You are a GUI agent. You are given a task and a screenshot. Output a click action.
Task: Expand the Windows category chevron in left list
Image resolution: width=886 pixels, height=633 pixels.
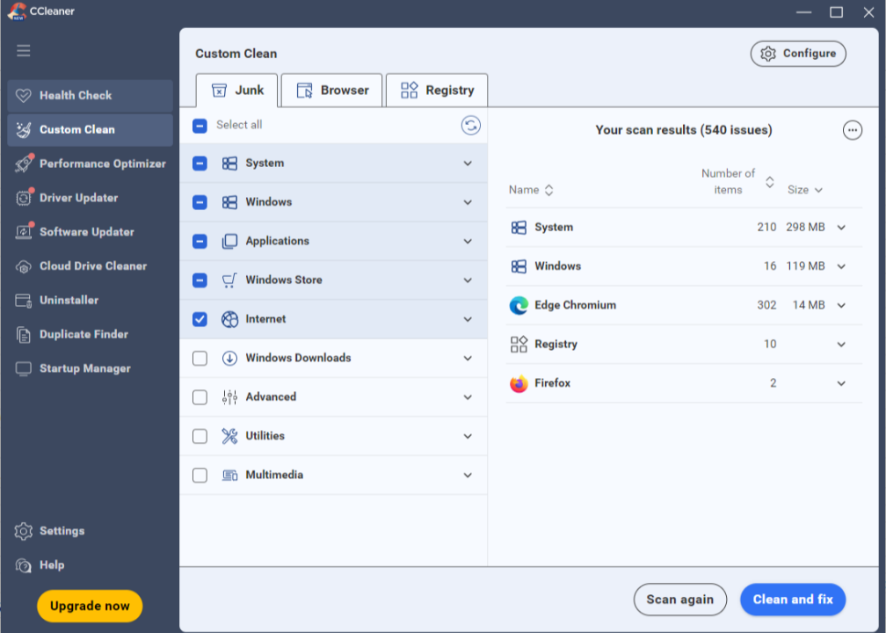[468, 202]
